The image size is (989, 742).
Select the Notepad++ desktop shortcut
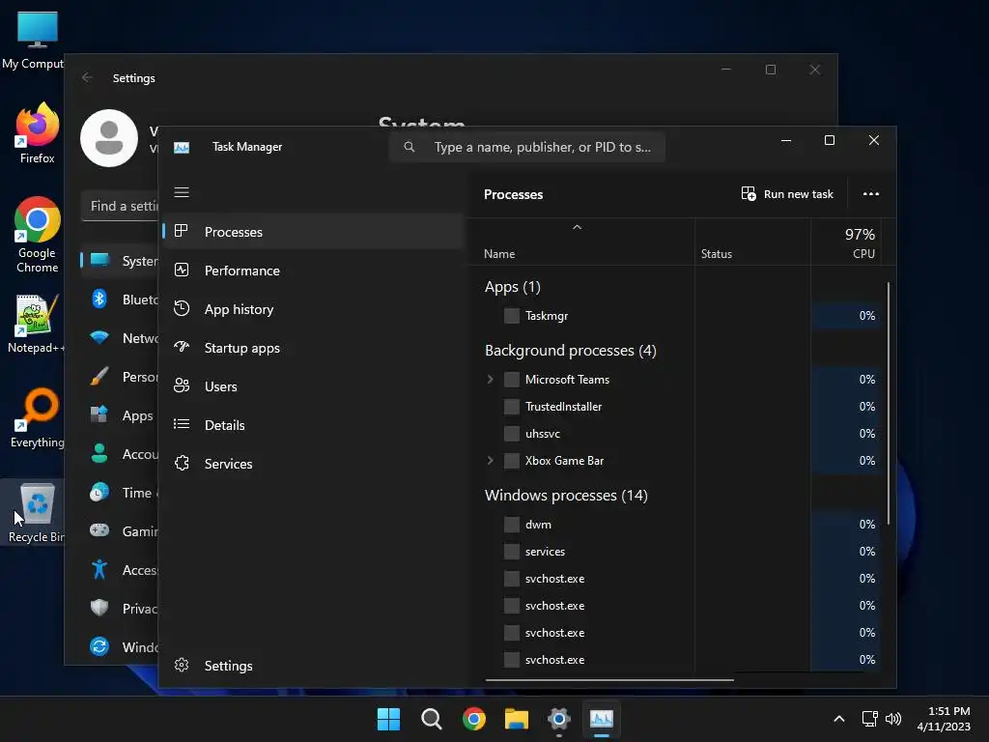click(x=36, y=324)
